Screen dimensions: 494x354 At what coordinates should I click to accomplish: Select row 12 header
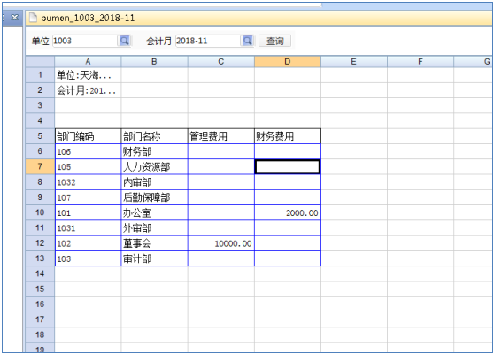pyautogui.click(x=40, y=243)
